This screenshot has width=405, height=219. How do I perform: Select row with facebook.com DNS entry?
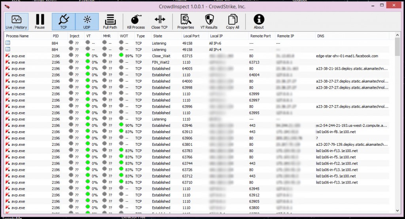[197, 56]
